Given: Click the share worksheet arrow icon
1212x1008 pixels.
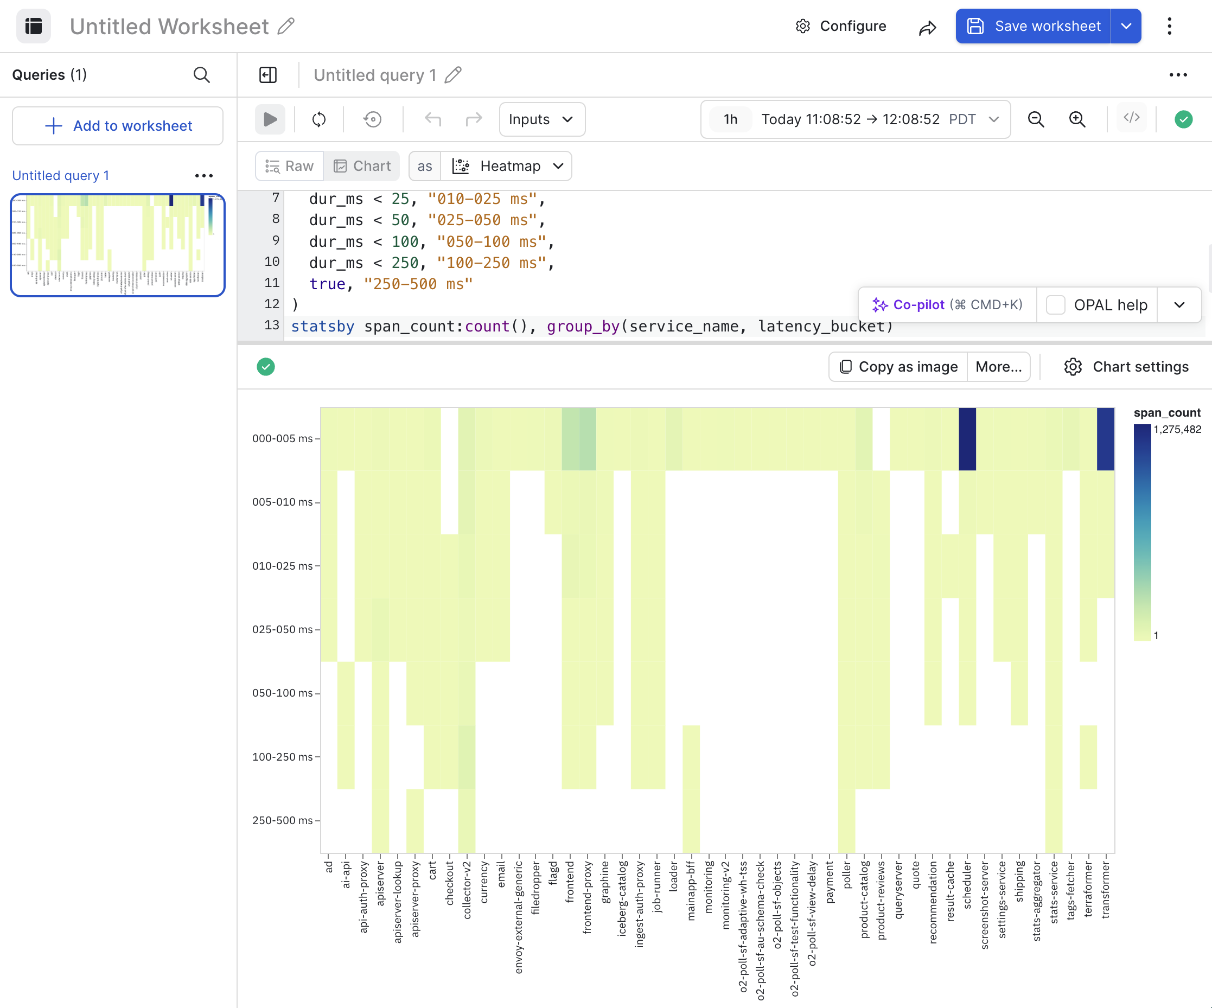Looking at the screenshot, I should pos(928,27).
